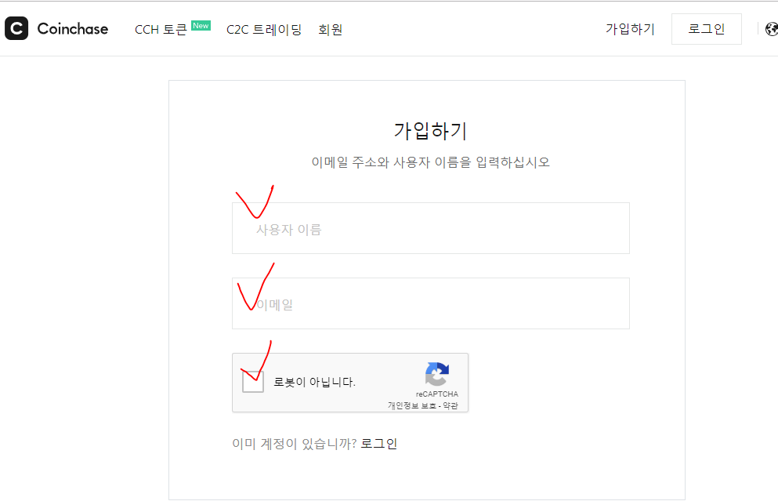Click the Coinchase square logo icon

click(16, 29)
